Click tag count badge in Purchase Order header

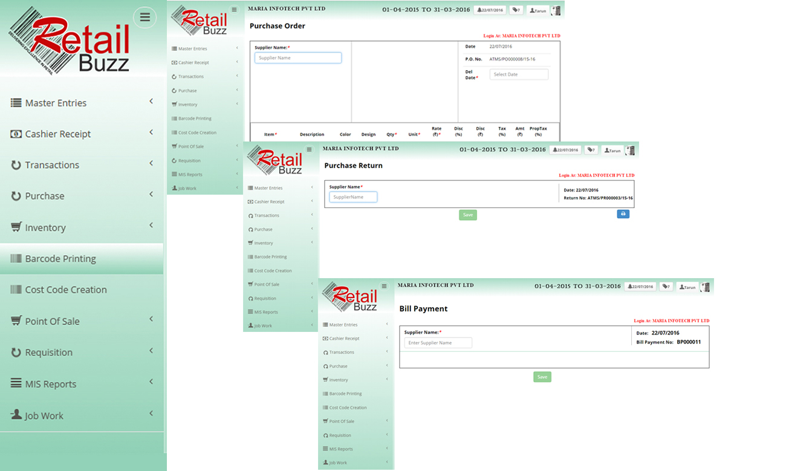pos(516,10)
